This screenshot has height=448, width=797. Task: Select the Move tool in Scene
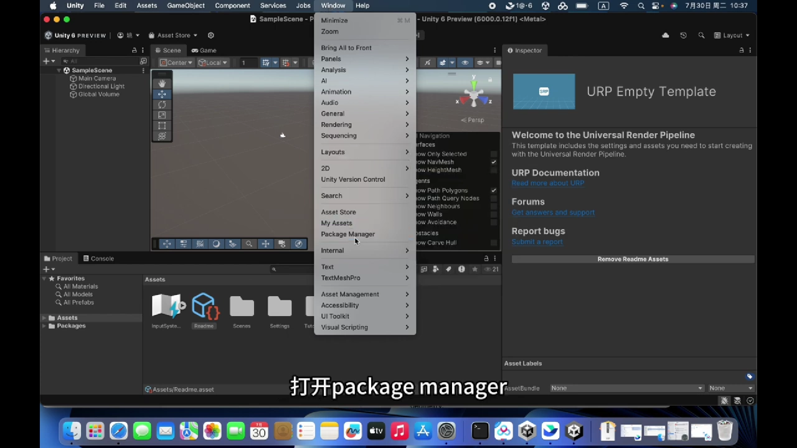click(162, 94)
